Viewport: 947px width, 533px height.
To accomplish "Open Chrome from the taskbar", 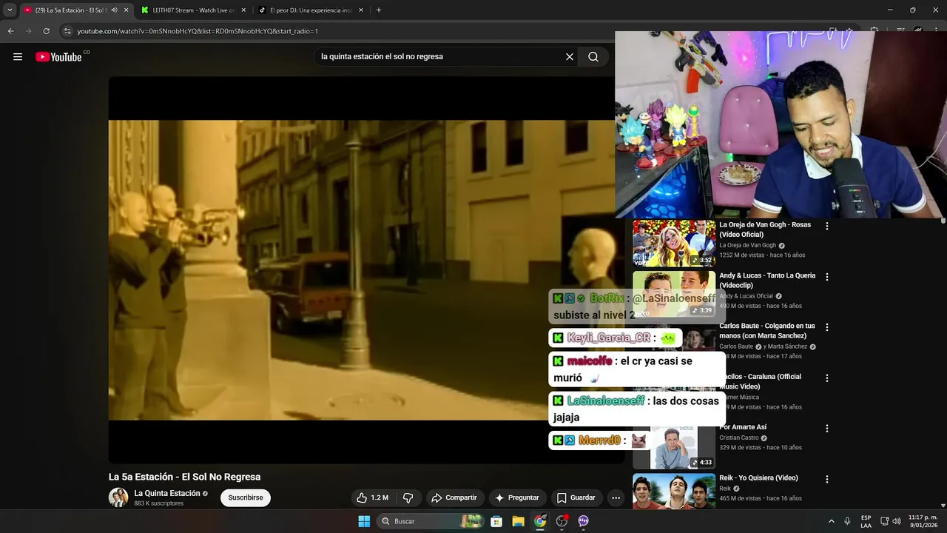I will 540,521.
